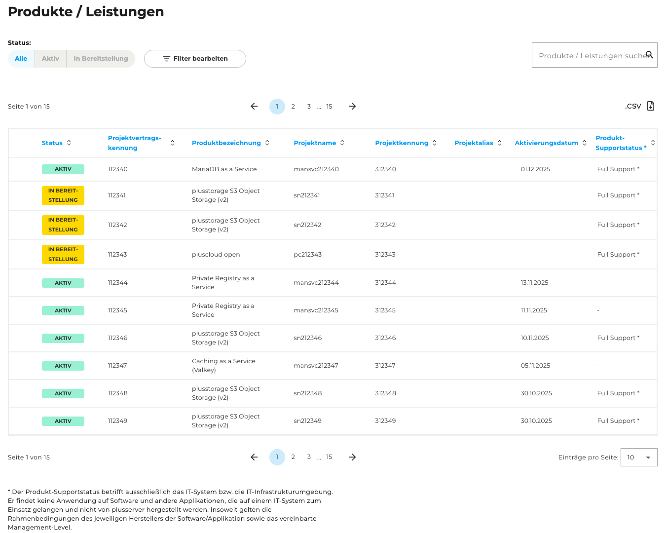Sort by Projektkennung column header
The width and height of the screenshot is (665, 533).
click(x=401, y=143)
